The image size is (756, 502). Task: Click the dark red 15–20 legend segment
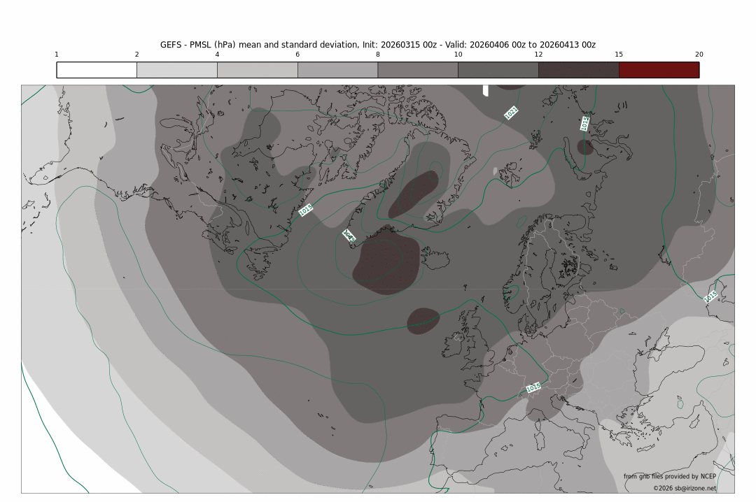pos(659,70)
